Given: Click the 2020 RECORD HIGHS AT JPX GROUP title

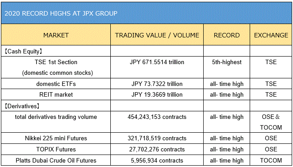Looking at the screenshot, I should (x=61, y=13).
